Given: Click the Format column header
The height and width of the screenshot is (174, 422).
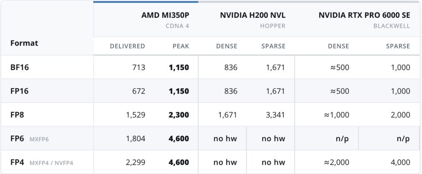Looking at the screenshot, I should point(24,43).
